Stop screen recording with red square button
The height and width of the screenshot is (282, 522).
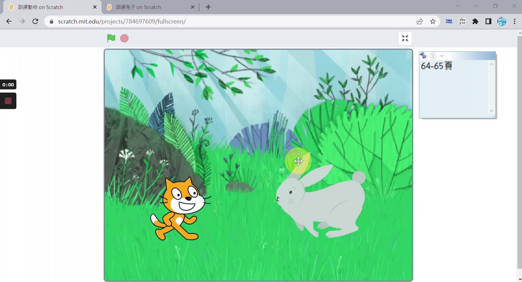[x=8, y=101]
